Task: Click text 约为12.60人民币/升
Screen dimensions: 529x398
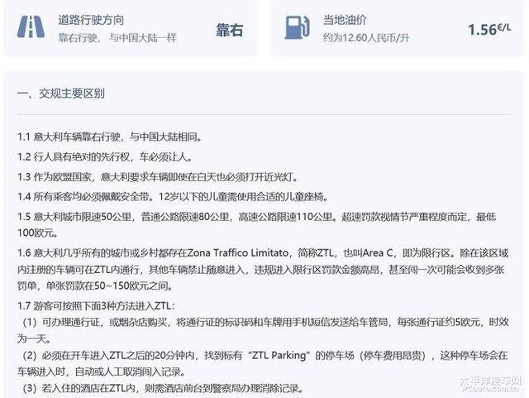Action: 365,37
